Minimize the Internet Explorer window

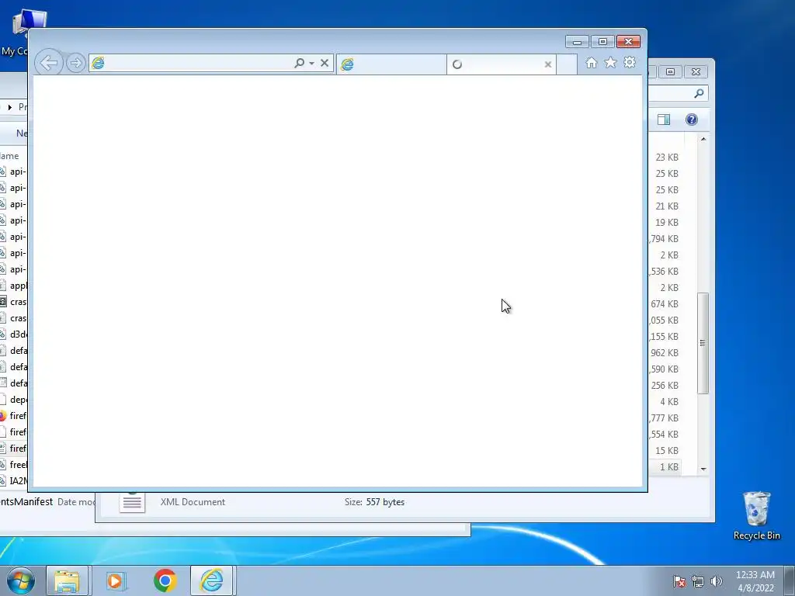tap(577, 42)
